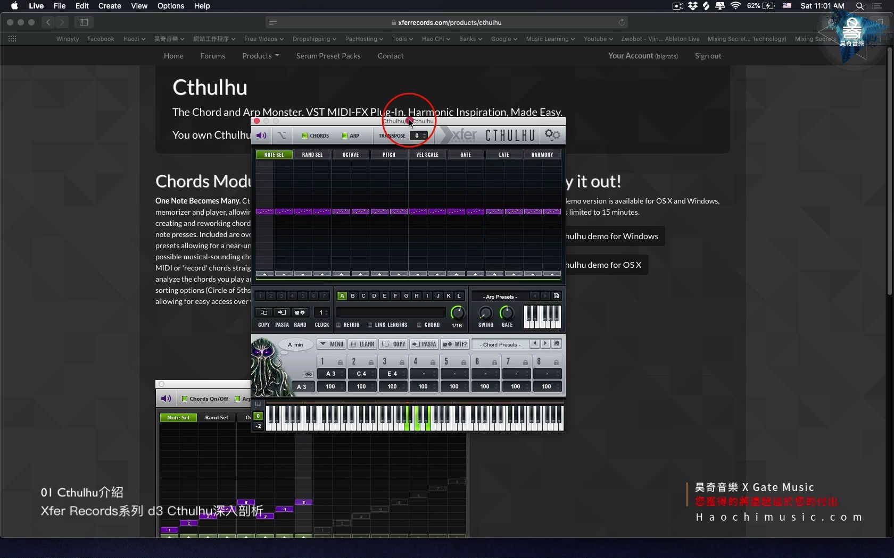Enable the LINK LENGTHS checkbox
Screen dimensions: 894x558
[x=370, y=325]
